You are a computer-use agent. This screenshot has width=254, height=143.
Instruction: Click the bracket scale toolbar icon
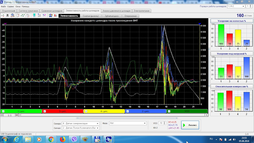18,16
